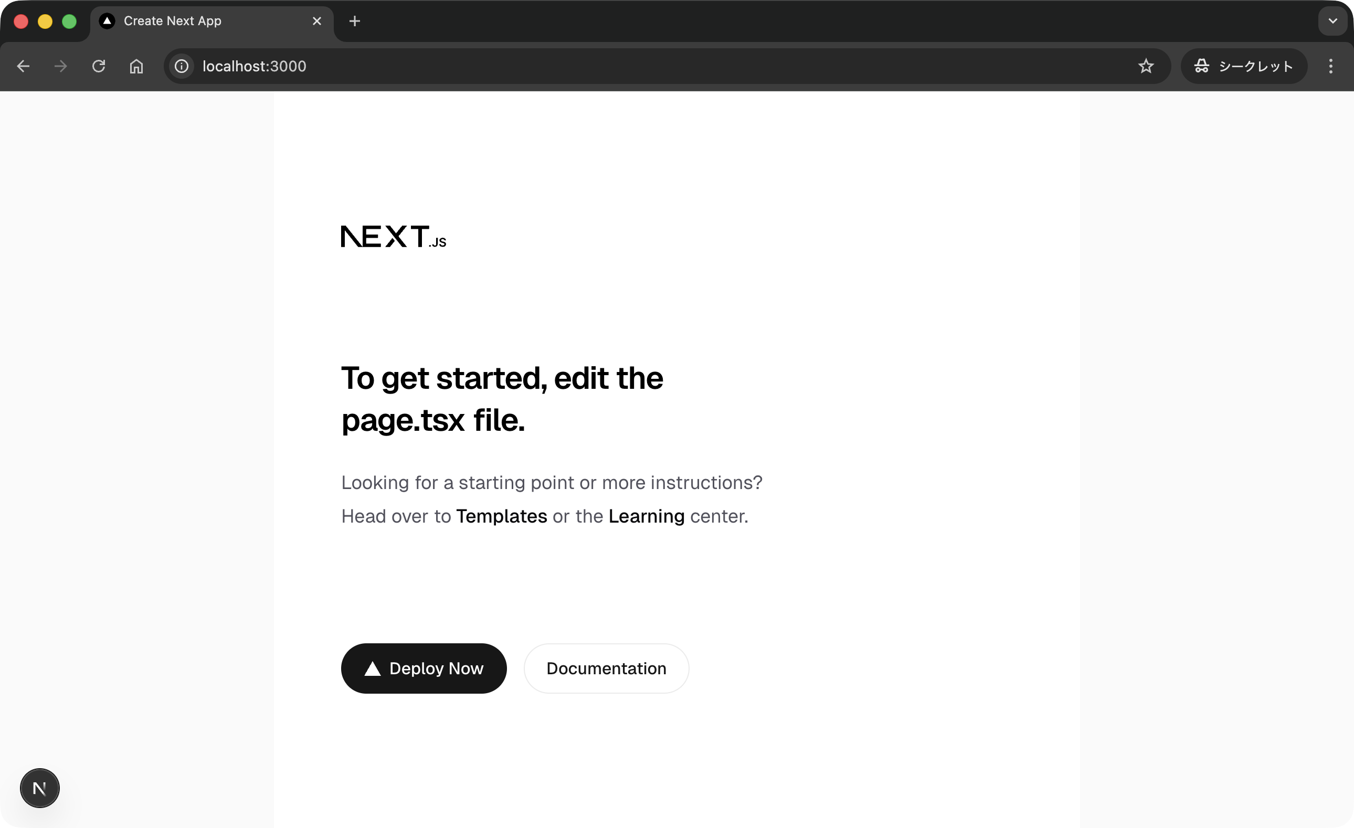This screenshot has height=828, width=1354.
Task: Click the forward navigation arrow
Action: coord(60,67)
